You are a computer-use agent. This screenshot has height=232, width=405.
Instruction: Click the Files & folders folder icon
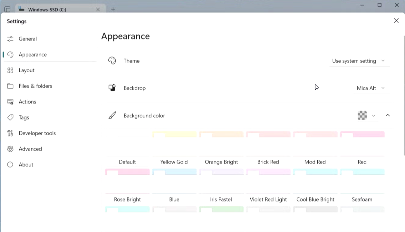[x=10, y=86]
